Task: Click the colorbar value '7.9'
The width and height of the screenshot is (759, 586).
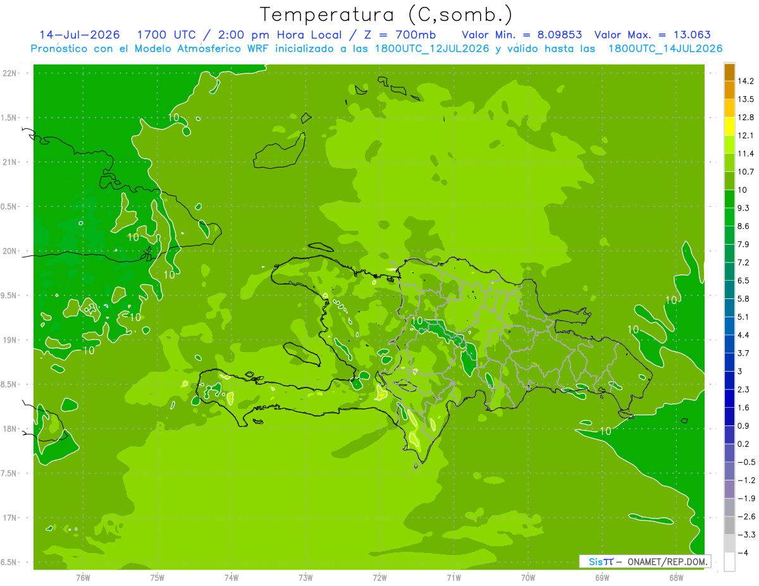Action: point(743,244)
